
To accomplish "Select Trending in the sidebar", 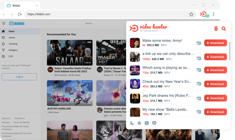I will tap(20, 44).
